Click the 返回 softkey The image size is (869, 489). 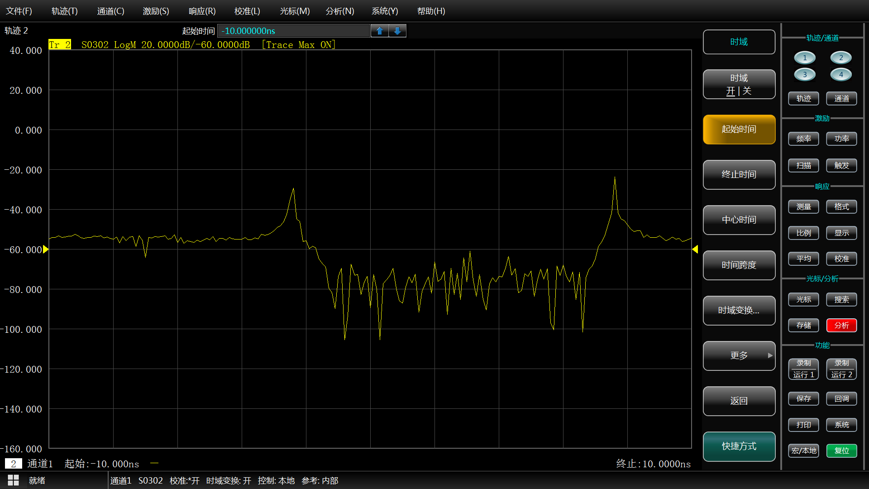pos(739,401)
